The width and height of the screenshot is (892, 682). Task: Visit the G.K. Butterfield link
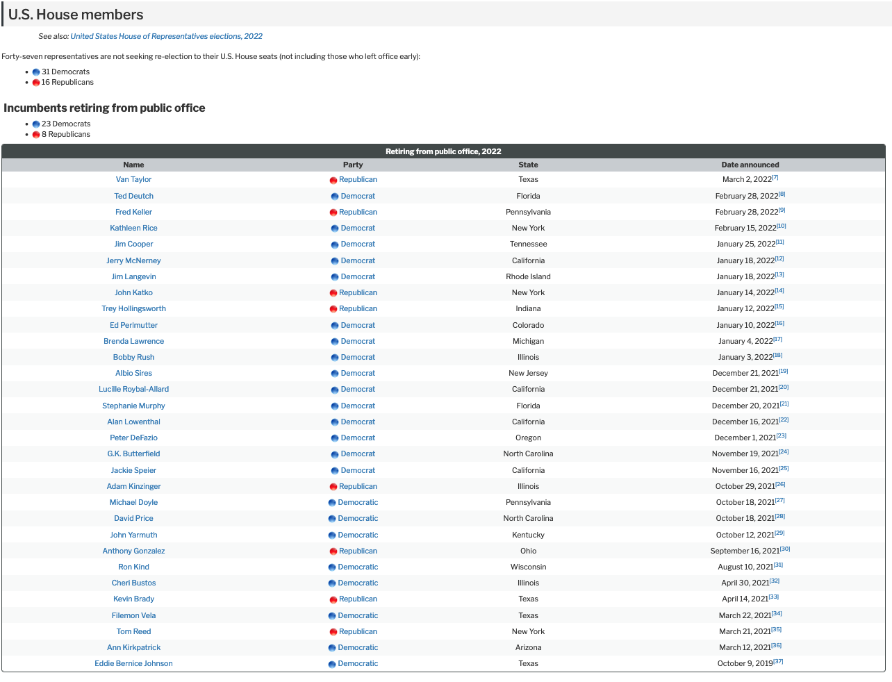click(x=133, y=454)
